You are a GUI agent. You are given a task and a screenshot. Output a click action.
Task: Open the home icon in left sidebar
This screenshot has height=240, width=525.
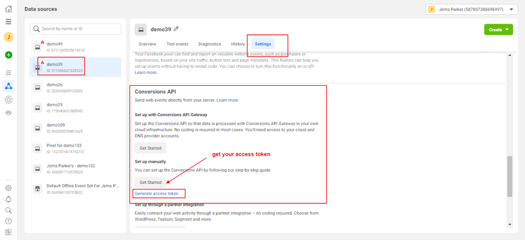coord(9,9)
